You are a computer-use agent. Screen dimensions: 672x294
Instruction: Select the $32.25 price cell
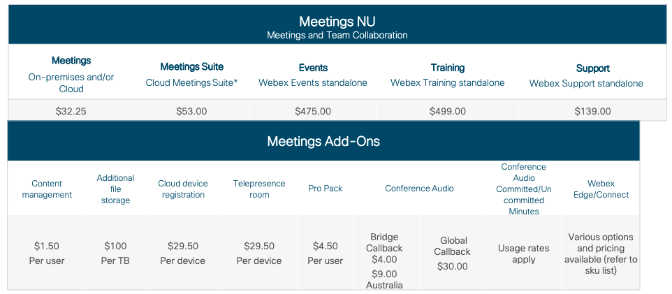pyautogui.click(x=71, y=111)
